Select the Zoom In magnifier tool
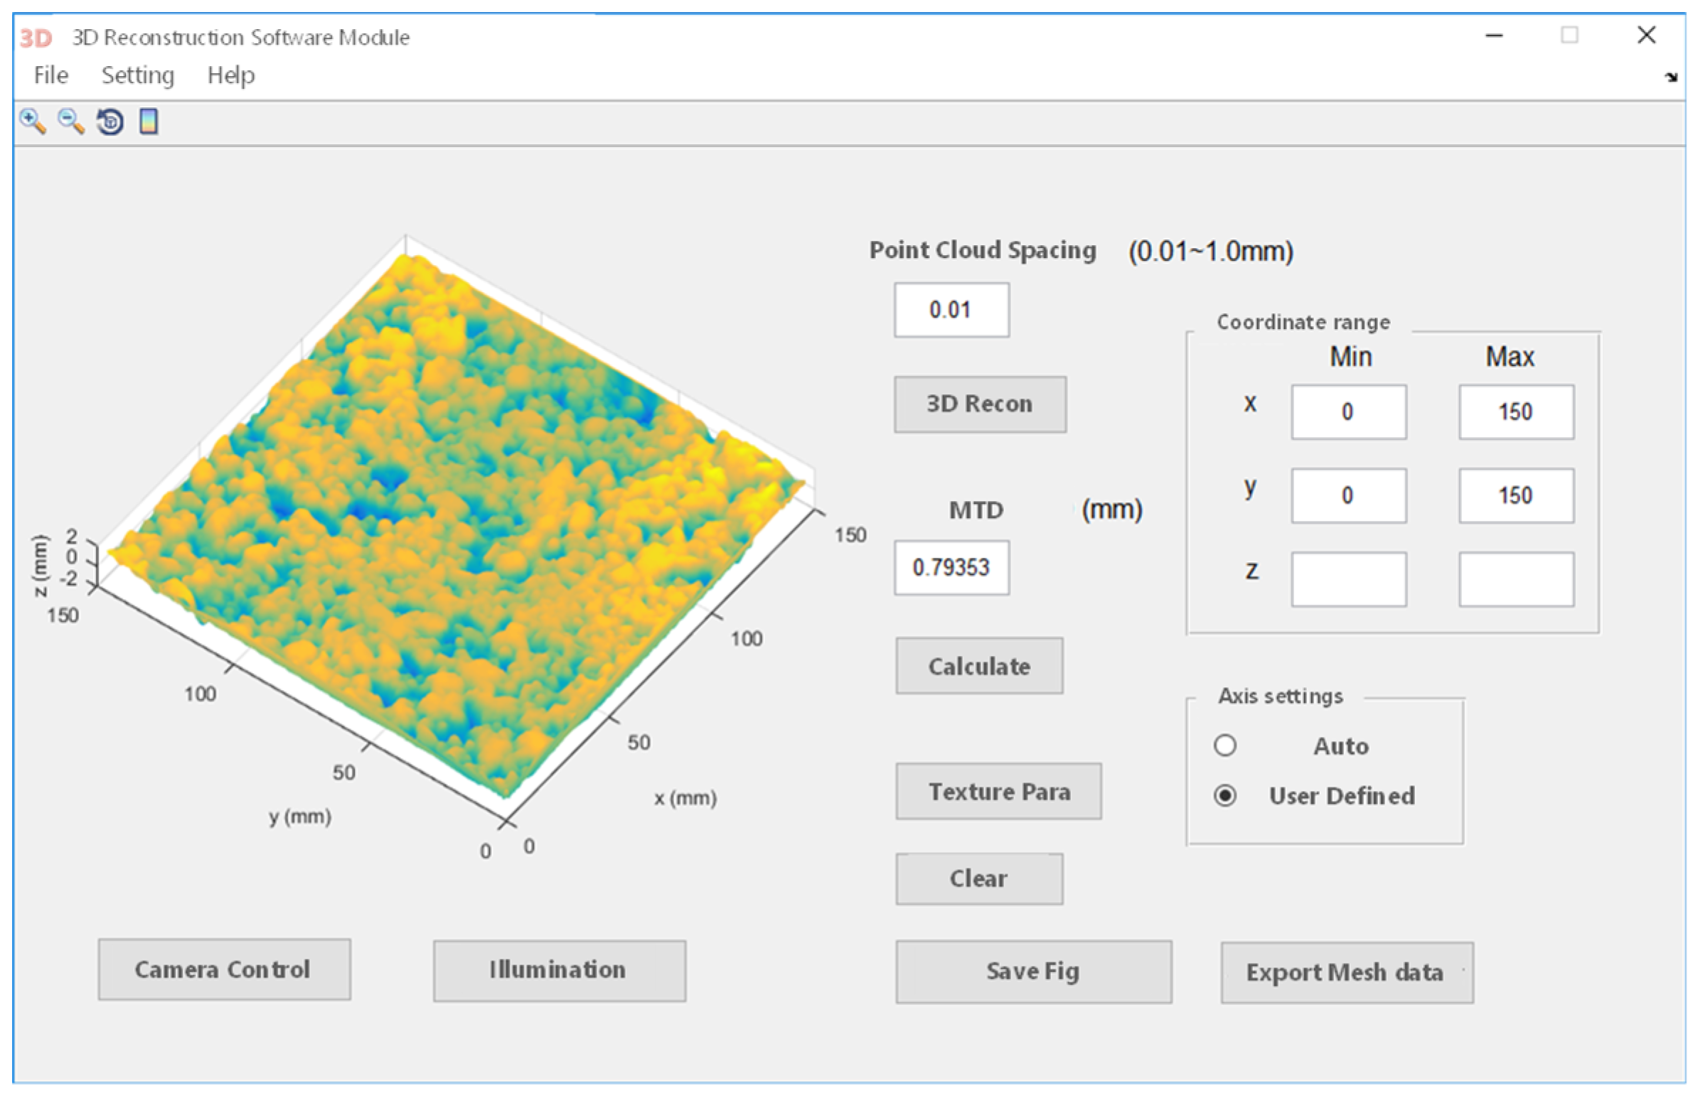The image size is (1693, 1093). [x=32, y=122]
